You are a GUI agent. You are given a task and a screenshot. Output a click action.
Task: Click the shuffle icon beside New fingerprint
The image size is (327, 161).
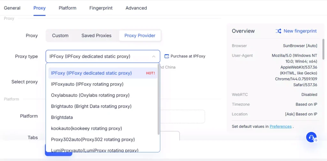(x=278, y=31)
